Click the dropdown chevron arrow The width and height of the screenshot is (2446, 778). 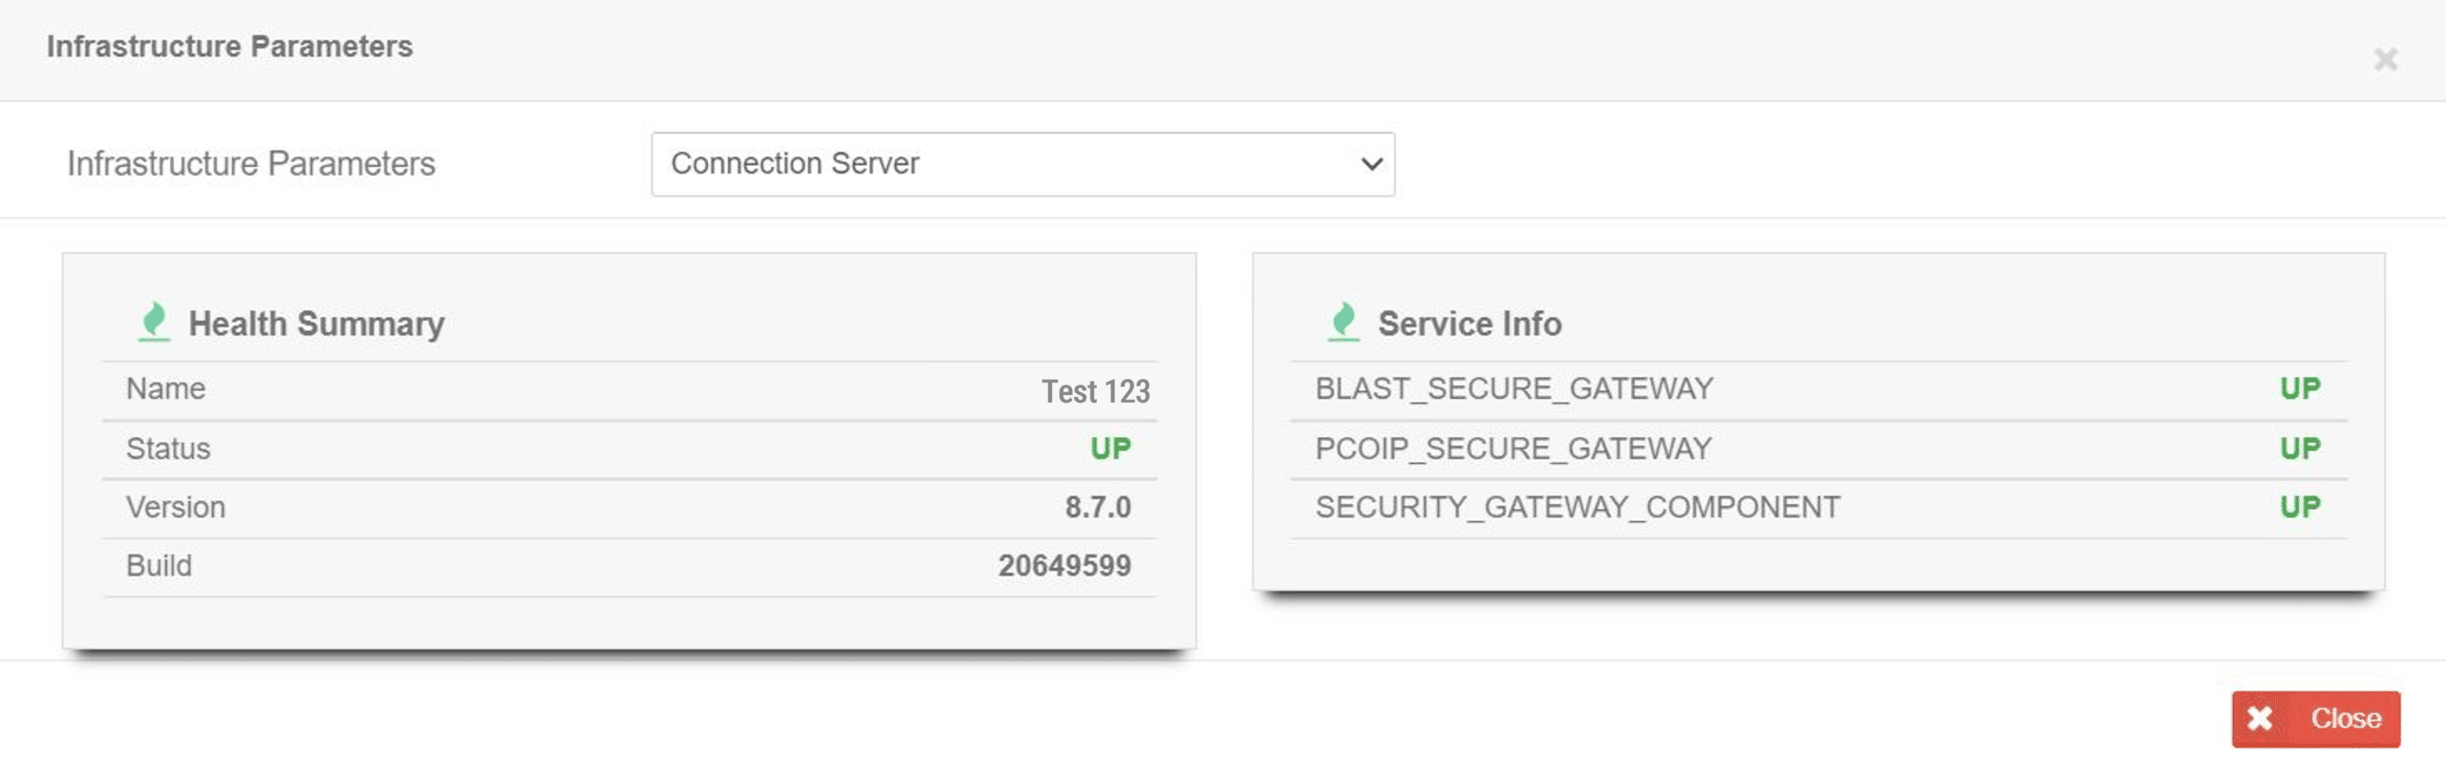pos(1371,164)
